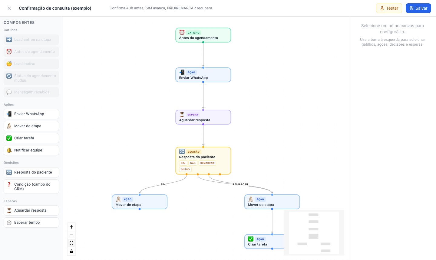Zoom in on the canvas
The height and width of the screenshot is (260, 436).
point(71,227)
